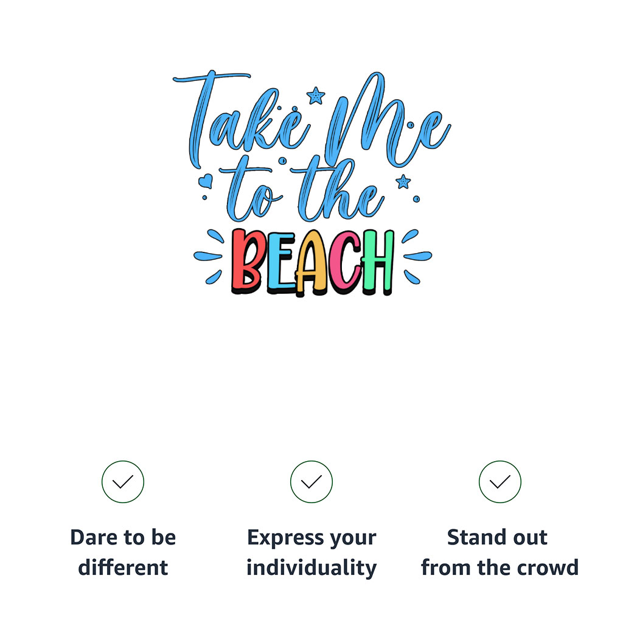Click the green letter H in BEACH
This screenshot has width=623, height=623.
[x=376, y=262]
